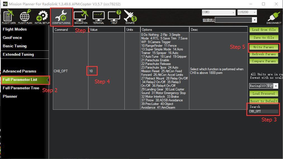Click the CH8_OPT options list cell
Viewport: 283px width, 159px height.
click(x=165, y=71)
